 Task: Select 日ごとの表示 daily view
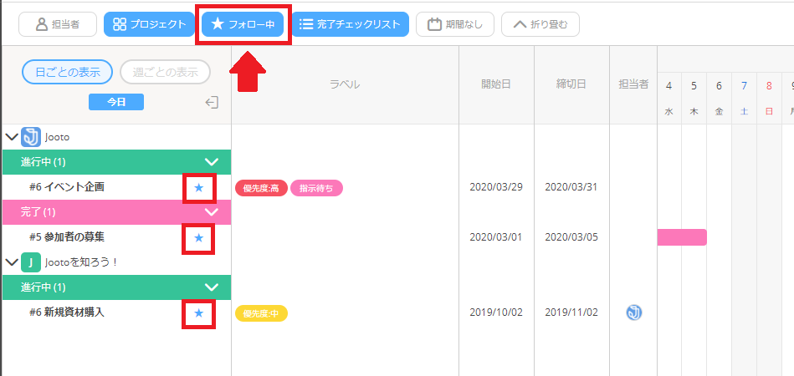coord(67,72)
